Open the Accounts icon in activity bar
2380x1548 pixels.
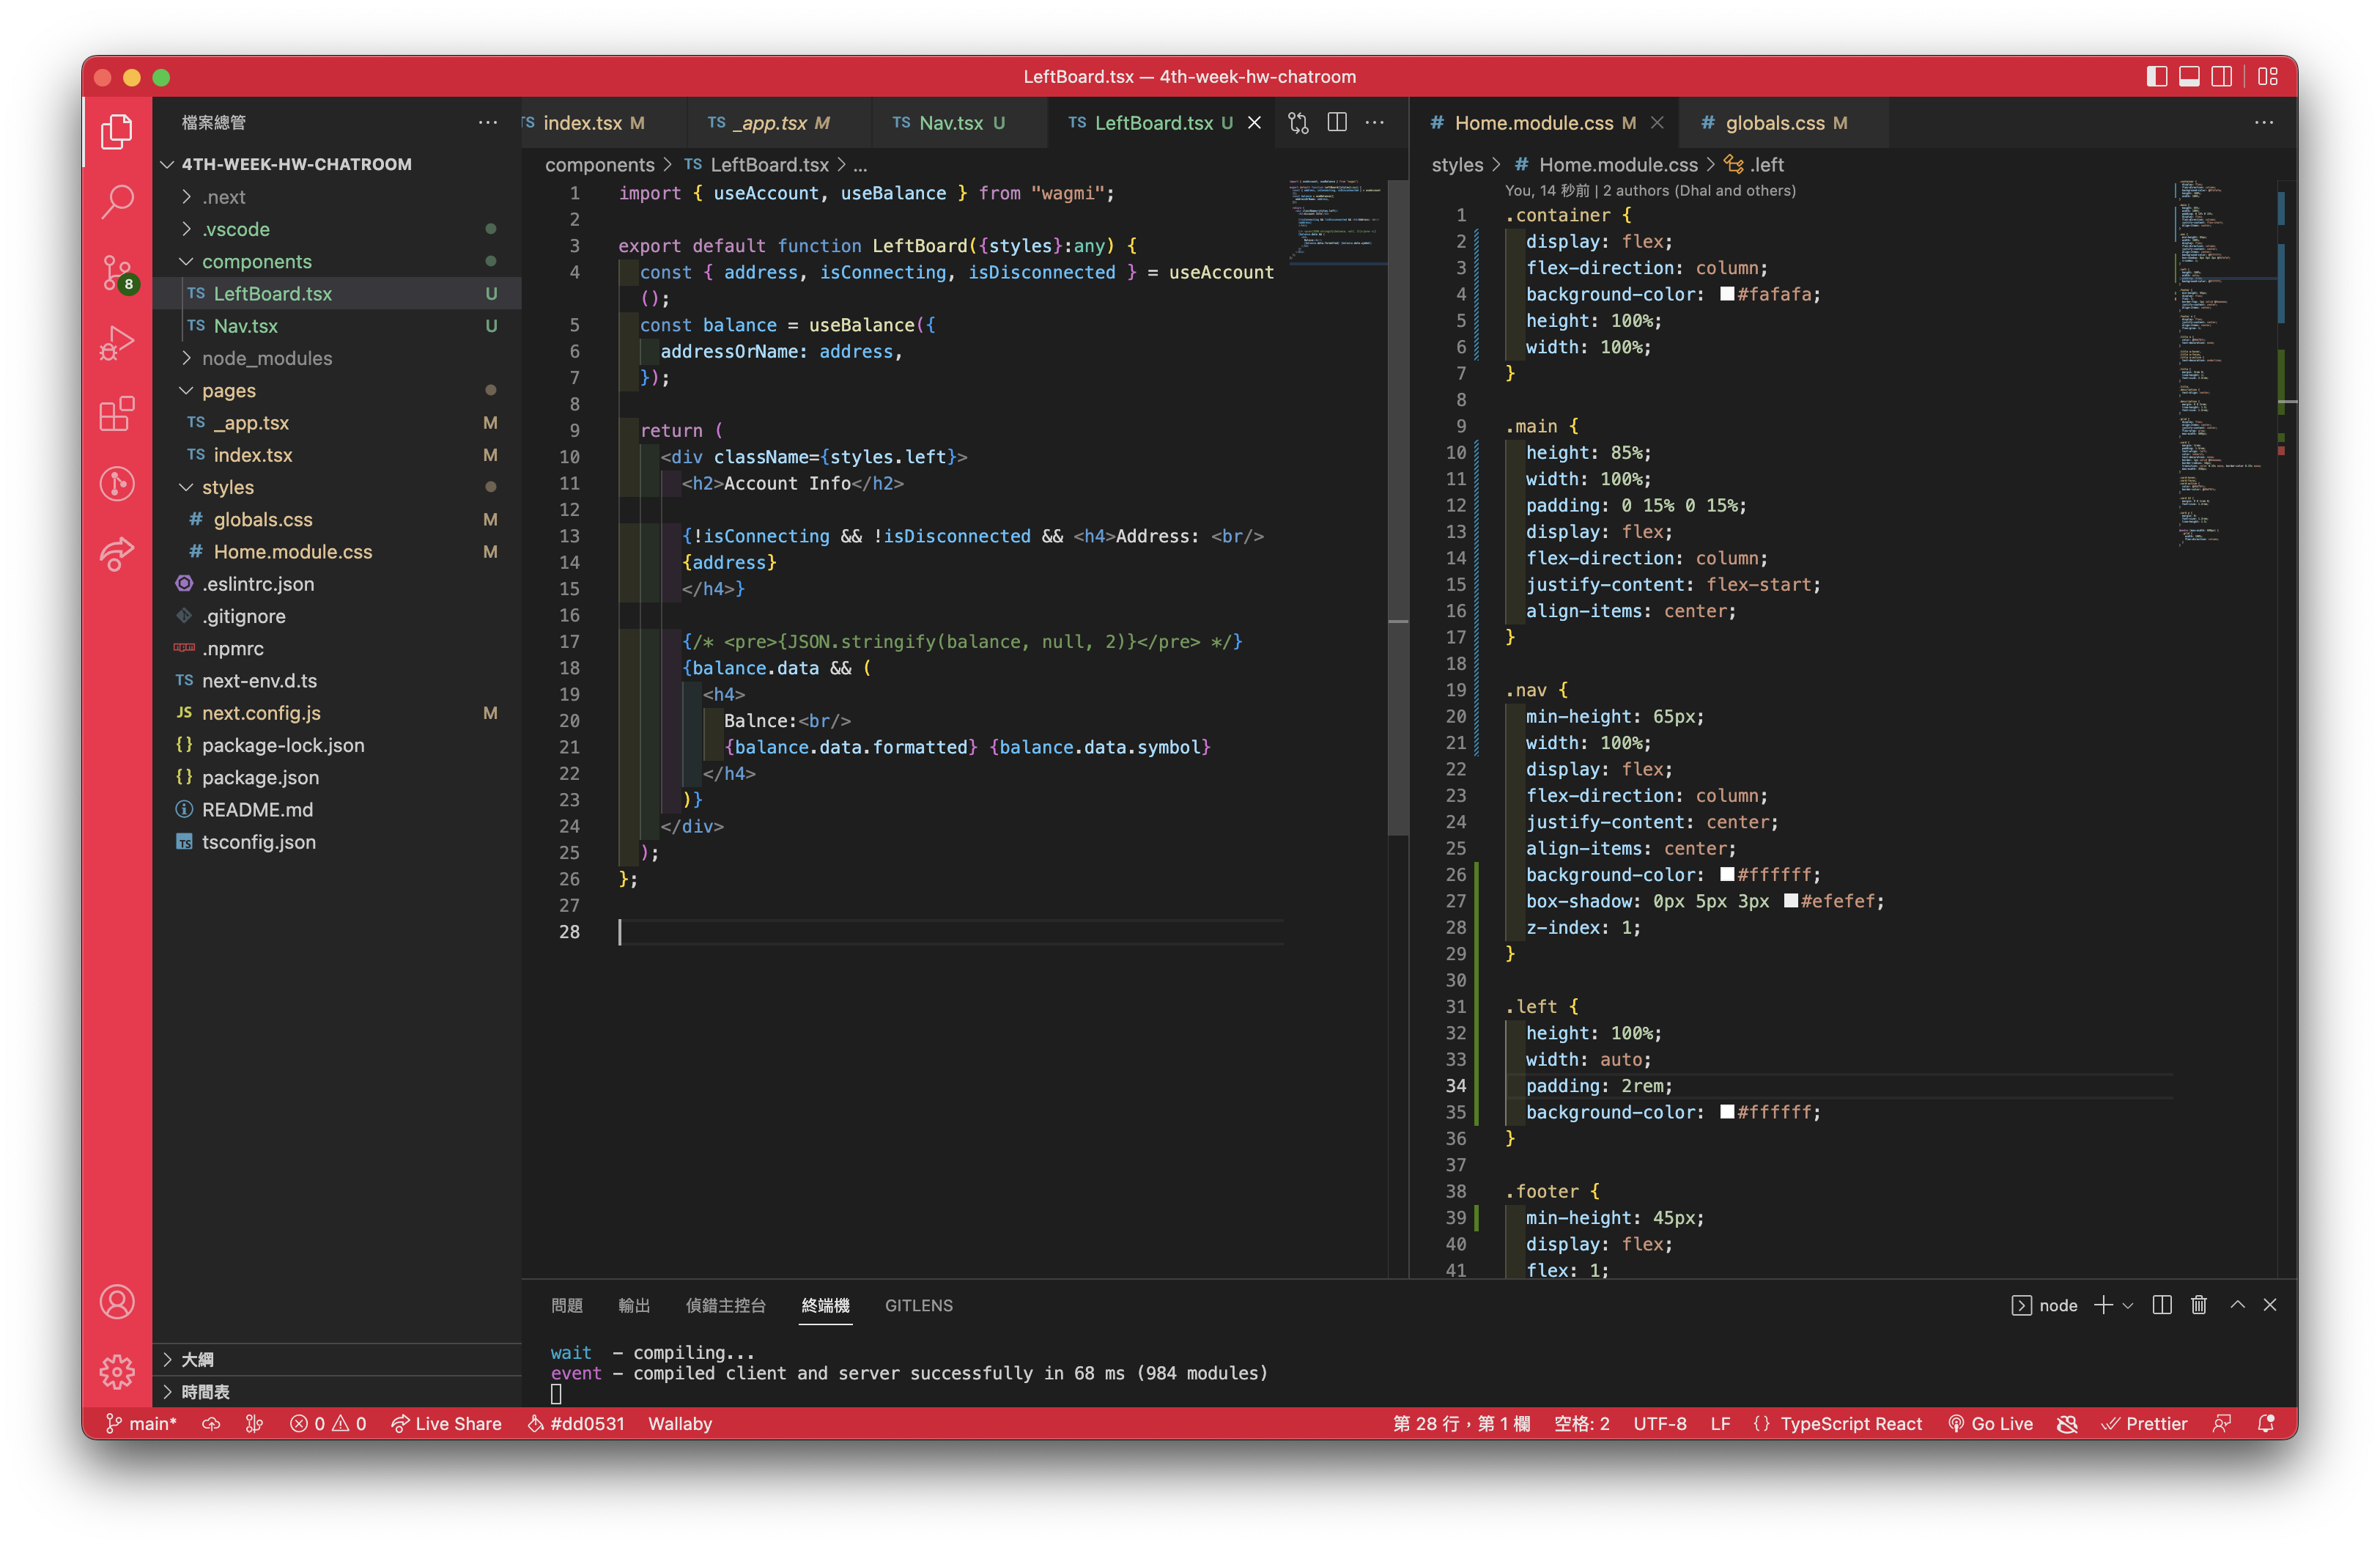(117, 1302)
